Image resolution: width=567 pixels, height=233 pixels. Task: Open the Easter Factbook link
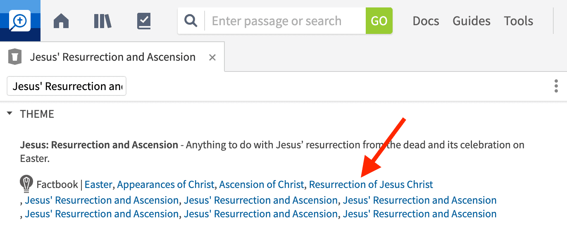[98, 184]
